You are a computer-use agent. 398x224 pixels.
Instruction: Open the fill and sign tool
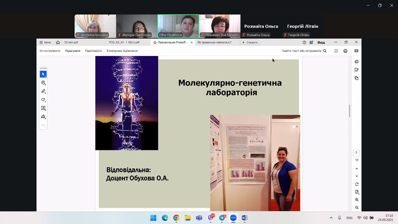(43, 117)
